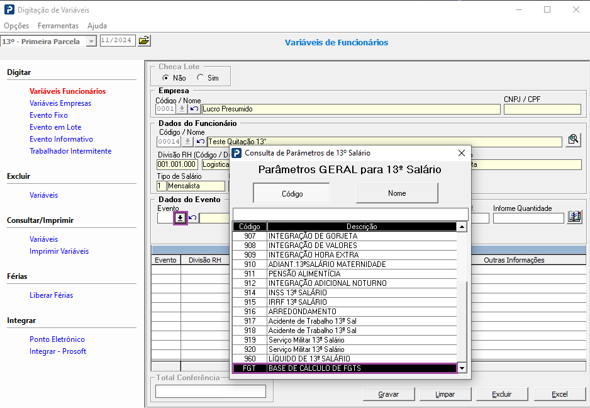Open the Liberar Férias link
Image resolution: width=590 pixels, height=408 pixels.
tap(51, 295)
